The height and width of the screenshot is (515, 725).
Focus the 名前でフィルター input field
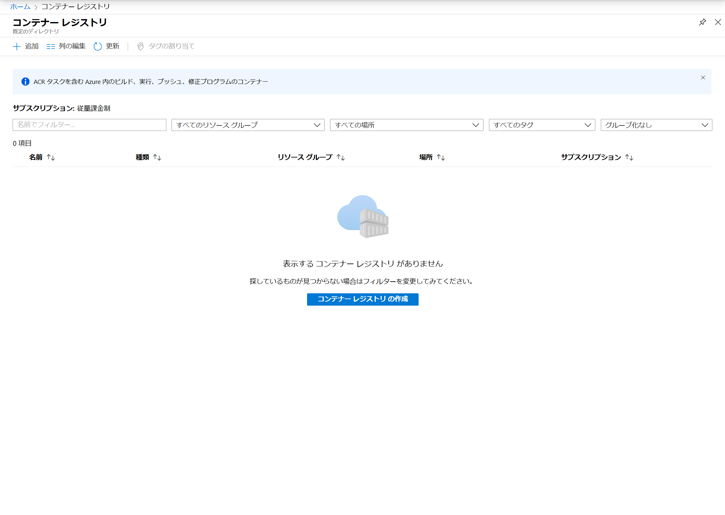89,125
